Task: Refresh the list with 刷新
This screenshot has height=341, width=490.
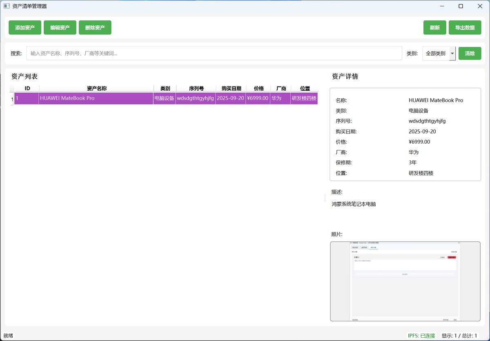Action: pos(435,28)
